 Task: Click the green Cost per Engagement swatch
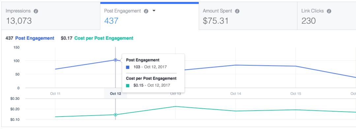(x=128, y=86)
